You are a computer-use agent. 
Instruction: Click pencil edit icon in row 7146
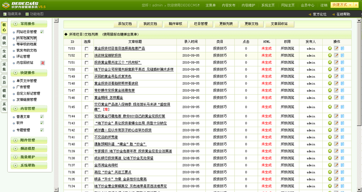(336, 97)
